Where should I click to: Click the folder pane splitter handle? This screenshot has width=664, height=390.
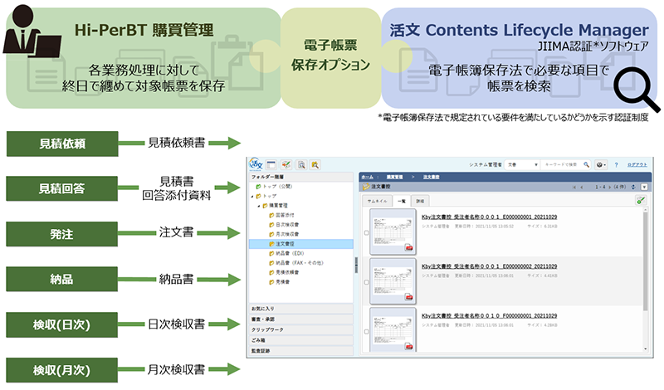[x=356, y=265]
